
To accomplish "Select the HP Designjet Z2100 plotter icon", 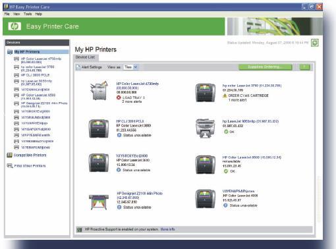I will 99,202.
